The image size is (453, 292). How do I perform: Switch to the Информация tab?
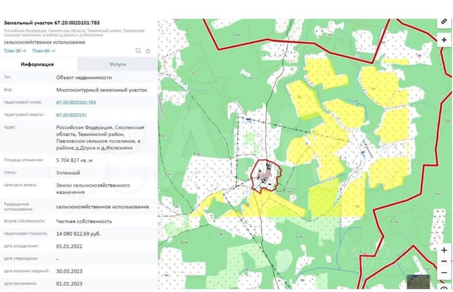pos(37,64)
